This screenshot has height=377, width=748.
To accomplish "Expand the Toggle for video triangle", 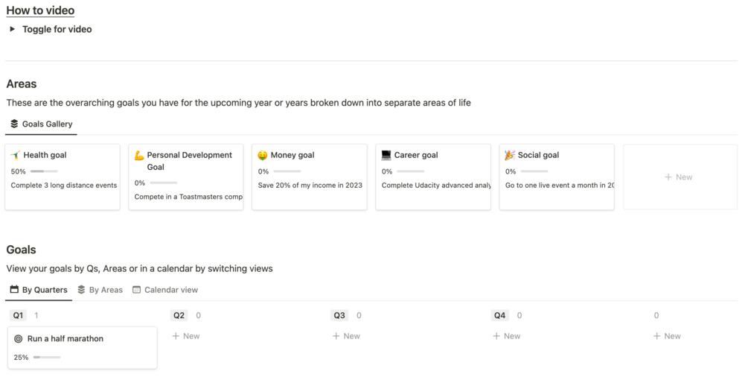I will [12, 29].
